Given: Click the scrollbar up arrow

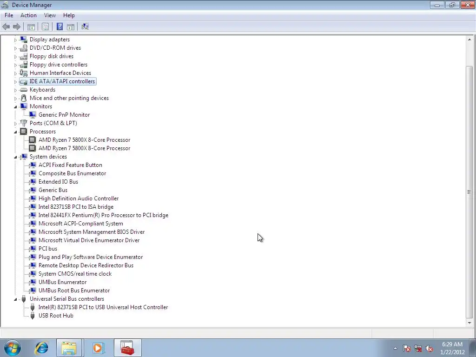Looking at the screenshot, I should (x=469, y=40).
